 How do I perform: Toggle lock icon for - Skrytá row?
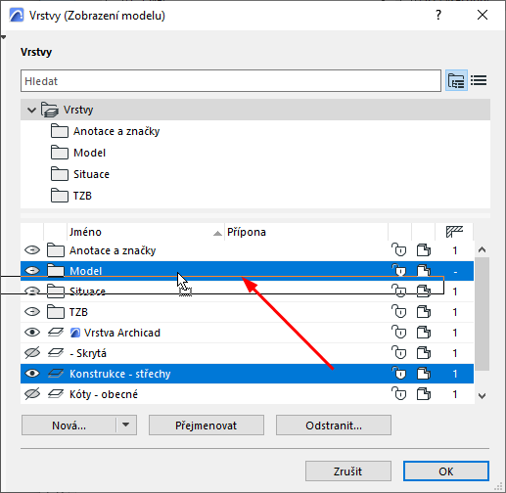[399, 353]
